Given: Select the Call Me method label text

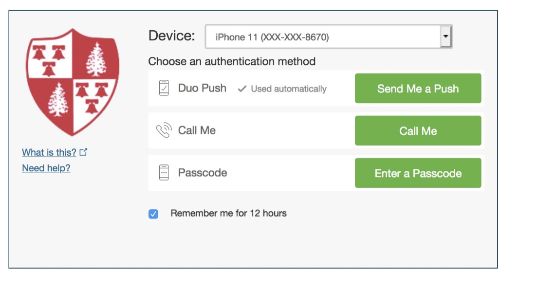Looking at the screenshot, I should point(197,130).
